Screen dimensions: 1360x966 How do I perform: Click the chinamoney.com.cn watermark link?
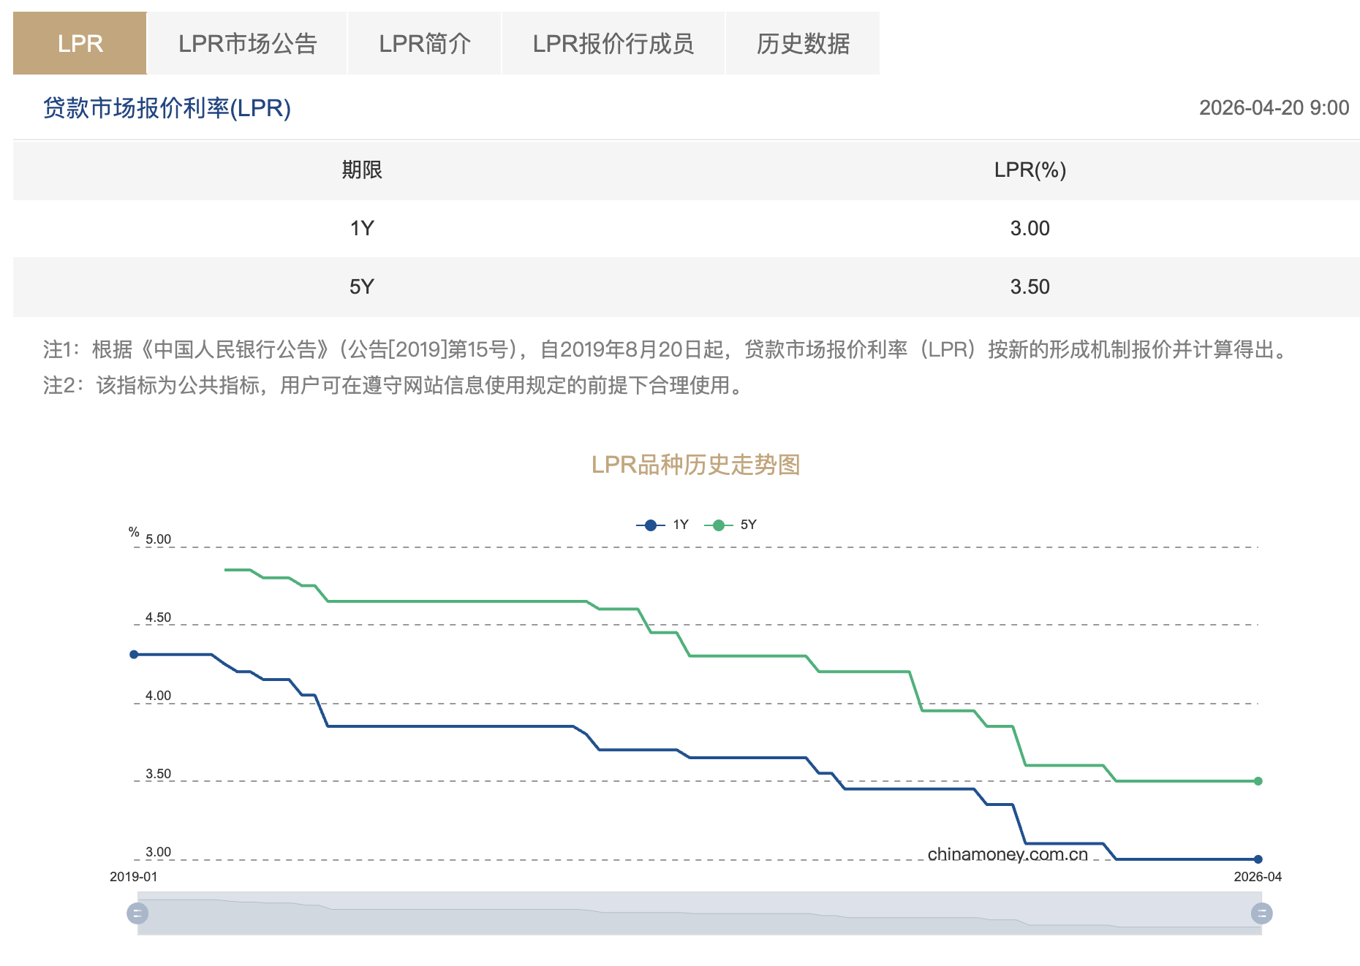1007,854
